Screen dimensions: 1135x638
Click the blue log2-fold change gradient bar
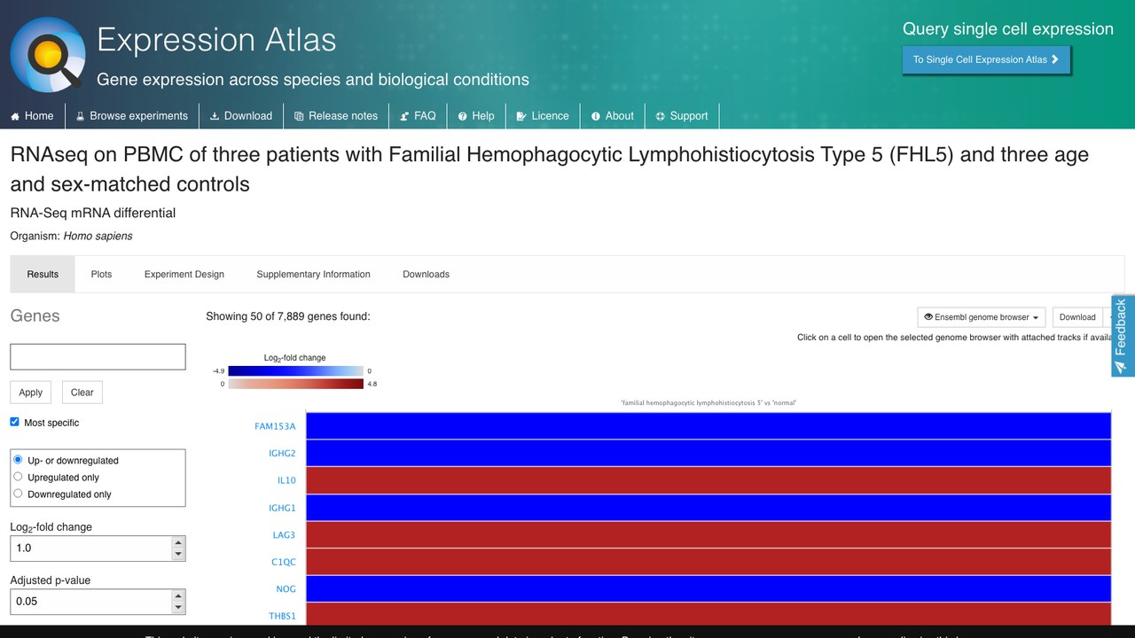coord(295,371)
